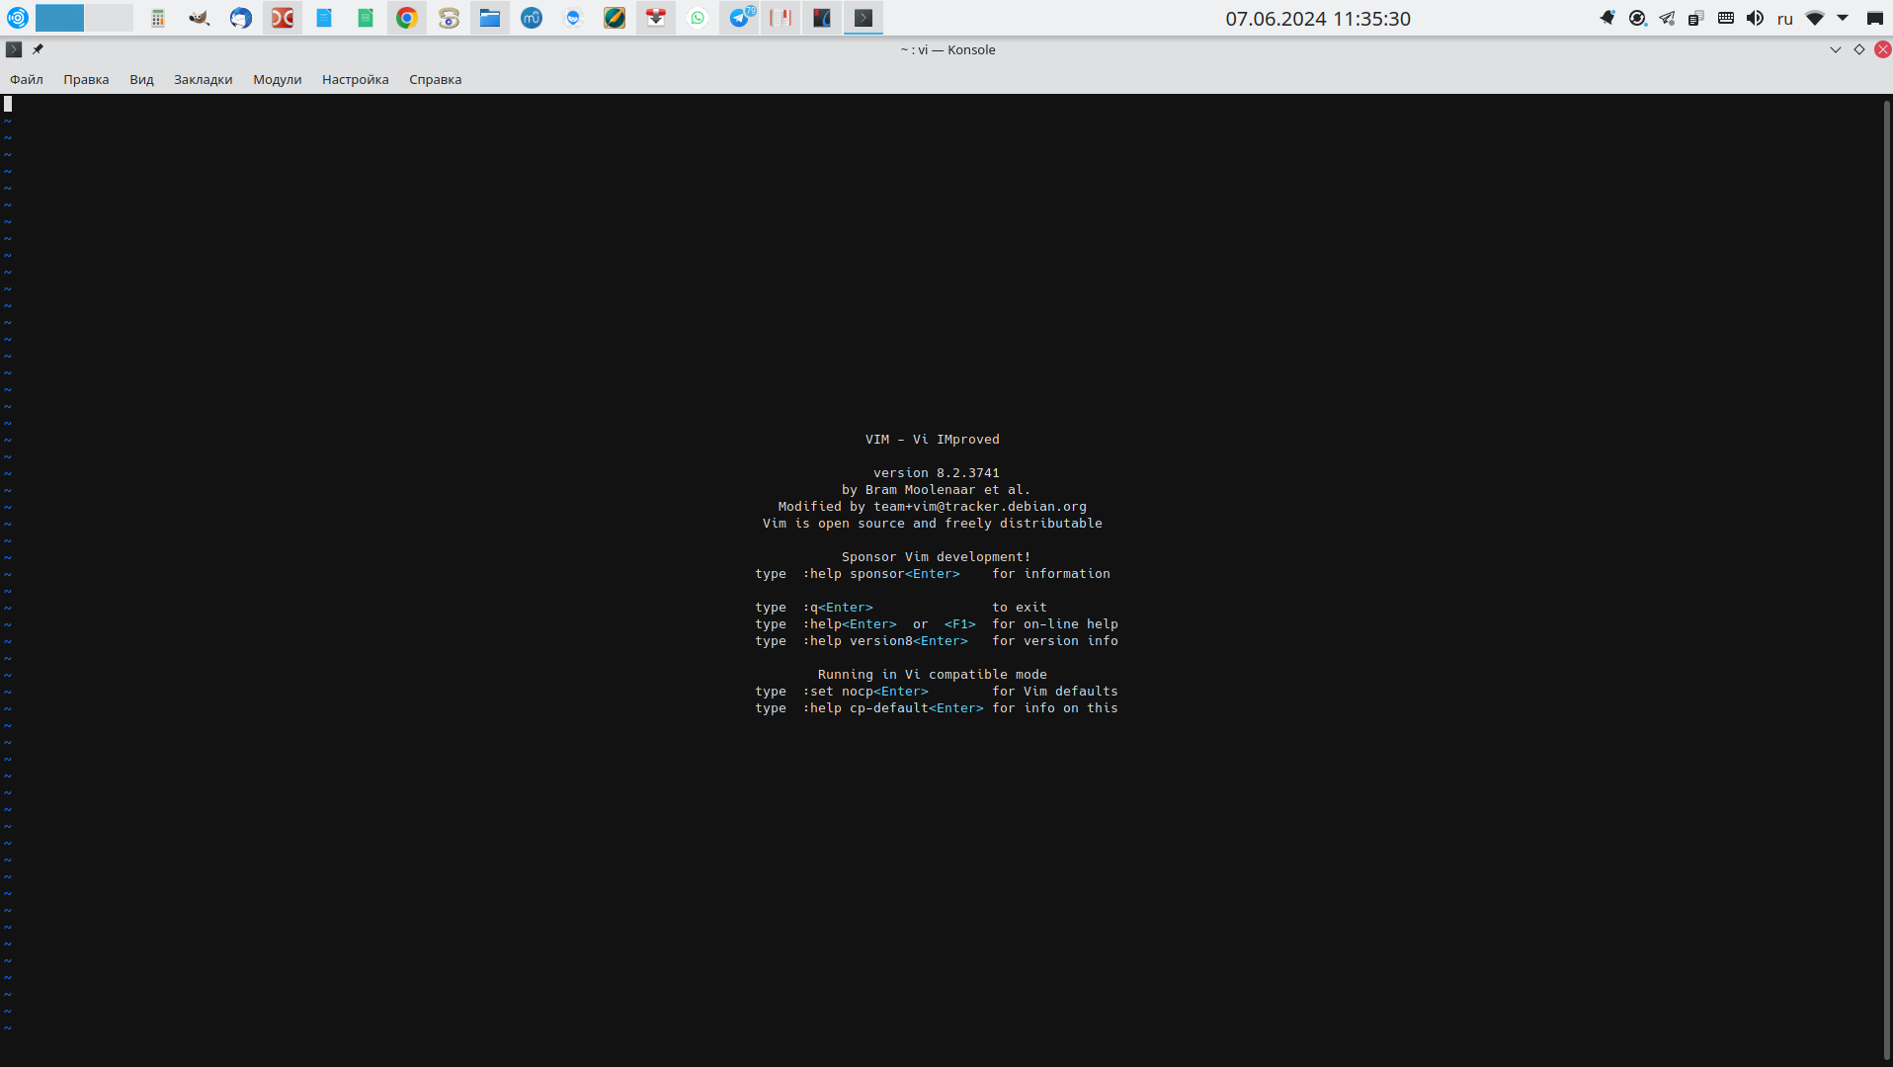Open Thunderbird mail client icon
The width and height of the screenshot is (1893, 1067).
tap(241, 18)
